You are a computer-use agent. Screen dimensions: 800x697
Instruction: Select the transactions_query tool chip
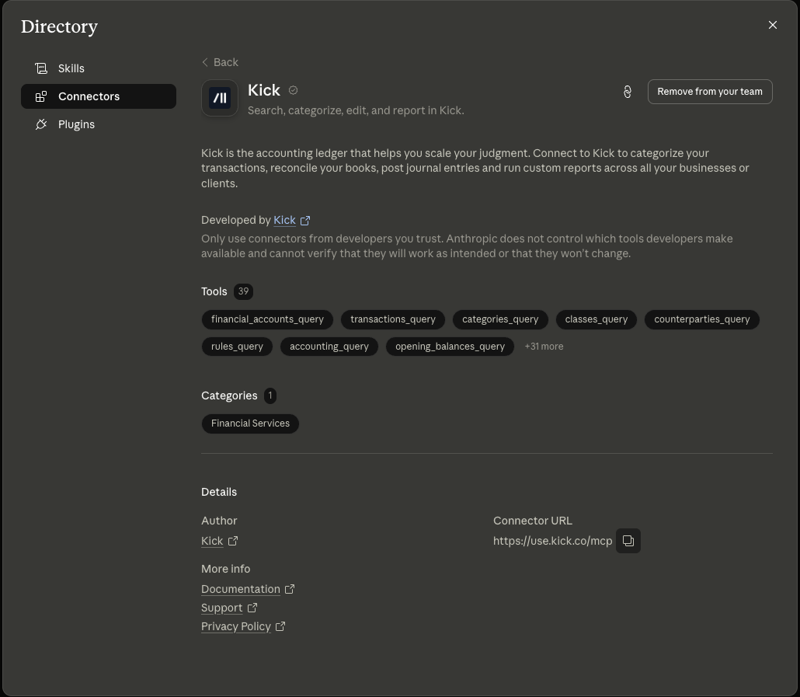coord(393,319)
